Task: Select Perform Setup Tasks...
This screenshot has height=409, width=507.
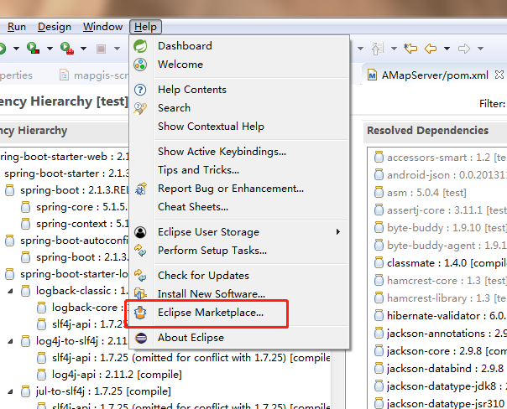Action: [212, 251]
